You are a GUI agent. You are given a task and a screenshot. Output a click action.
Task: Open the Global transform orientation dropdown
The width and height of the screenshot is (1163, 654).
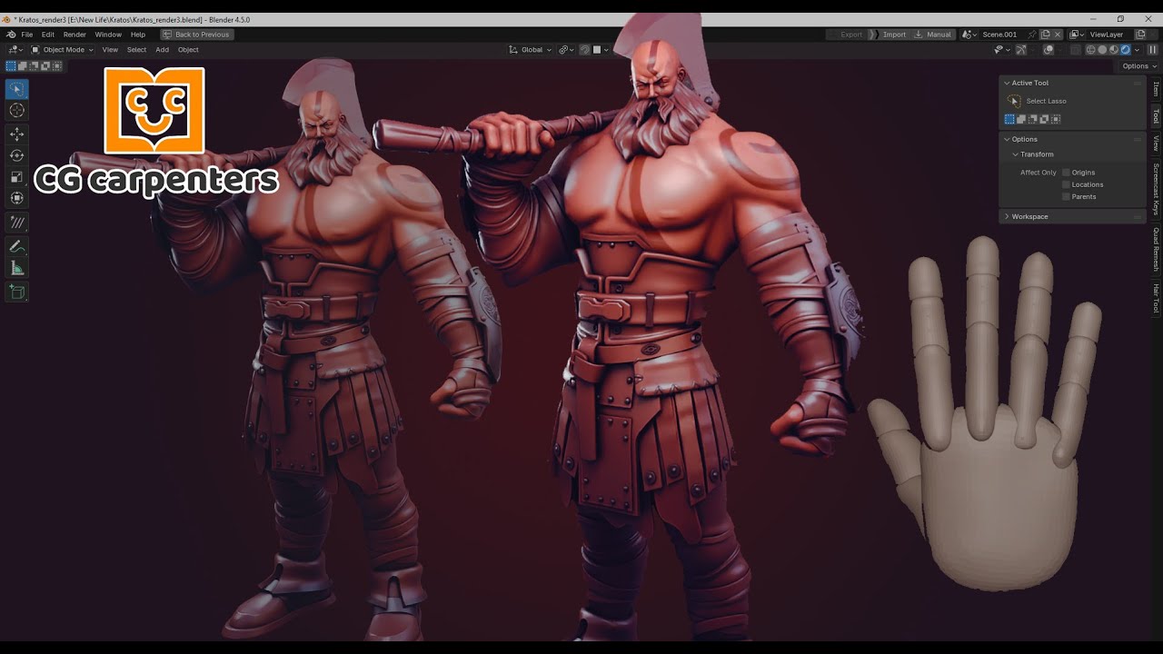(x=530, y=50)
